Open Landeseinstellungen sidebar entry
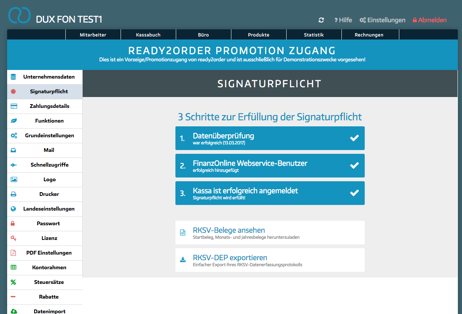Screen dimensions: 462x314 (x=45, y=209)
